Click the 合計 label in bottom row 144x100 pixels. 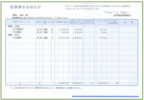point(30,84)
